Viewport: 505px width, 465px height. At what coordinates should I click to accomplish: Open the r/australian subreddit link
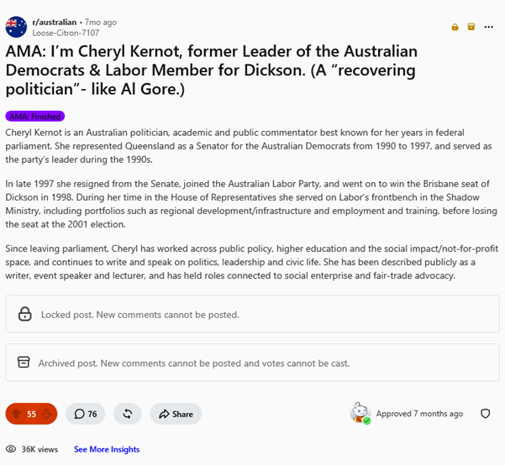(55, 22)
